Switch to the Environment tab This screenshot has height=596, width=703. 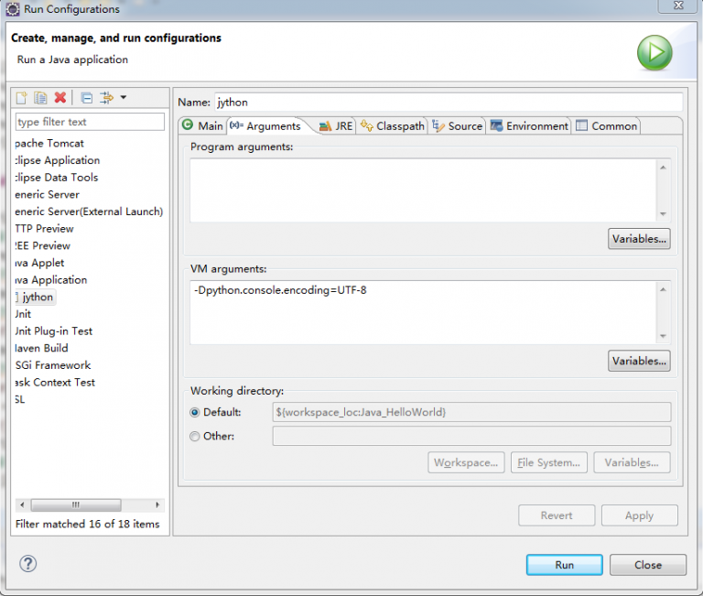tap(530, 126)
